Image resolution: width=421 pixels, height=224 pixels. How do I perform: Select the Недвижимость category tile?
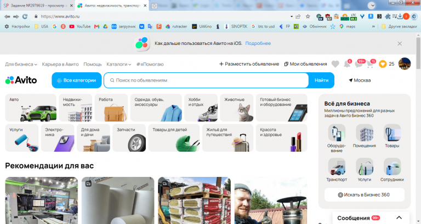[76, 107]
